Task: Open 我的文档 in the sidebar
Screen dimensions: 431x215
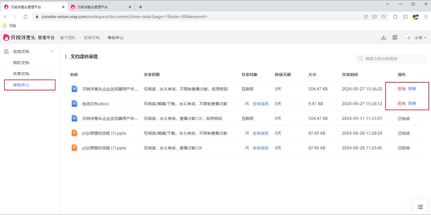Action: 21,63
